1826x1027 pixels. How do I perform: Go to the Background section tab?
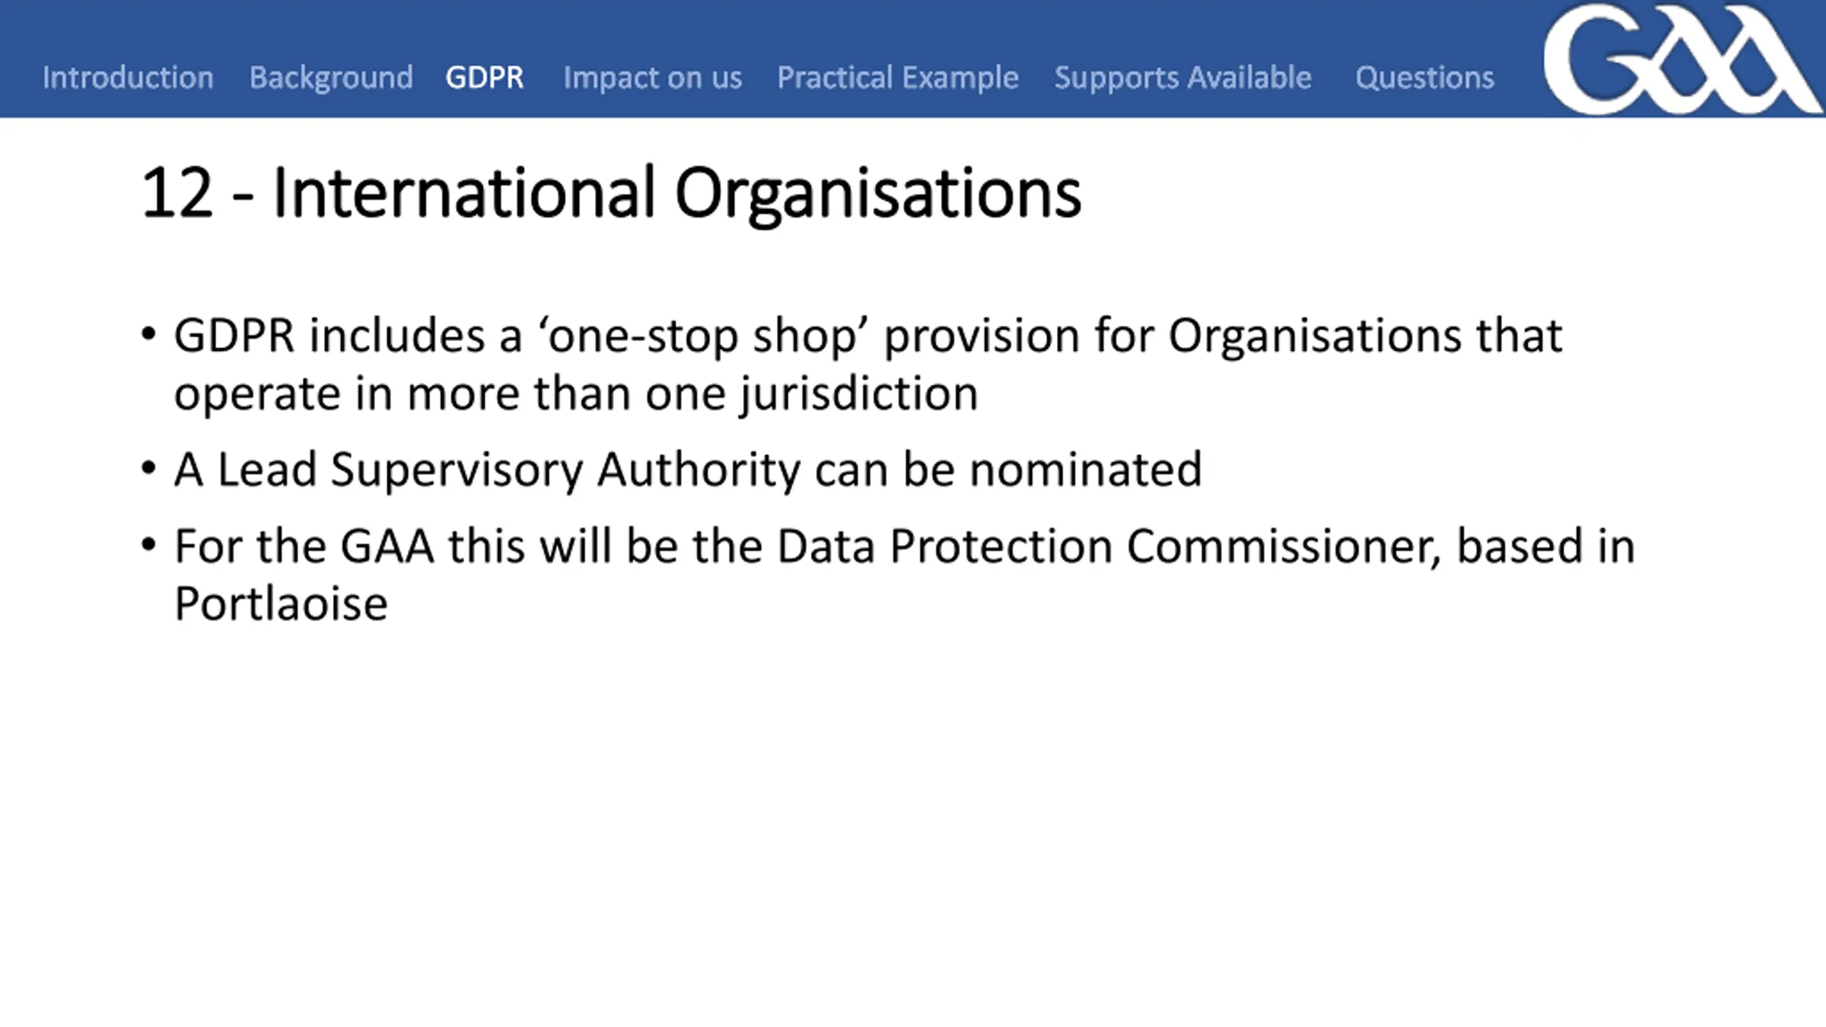(x=331, y=78)
